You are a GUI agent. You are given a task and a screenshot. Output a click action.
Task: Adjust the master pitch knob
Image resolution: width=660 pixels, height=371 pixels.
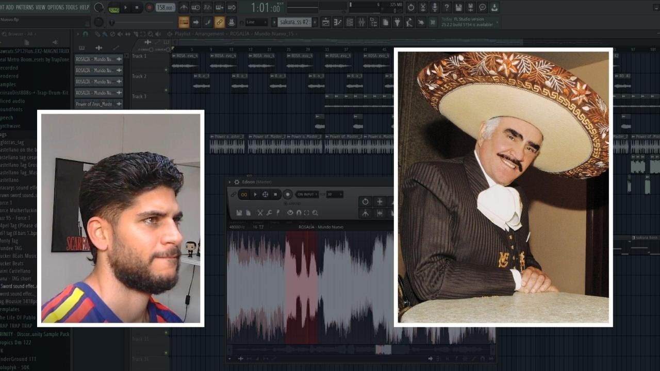tap(98, 22)
